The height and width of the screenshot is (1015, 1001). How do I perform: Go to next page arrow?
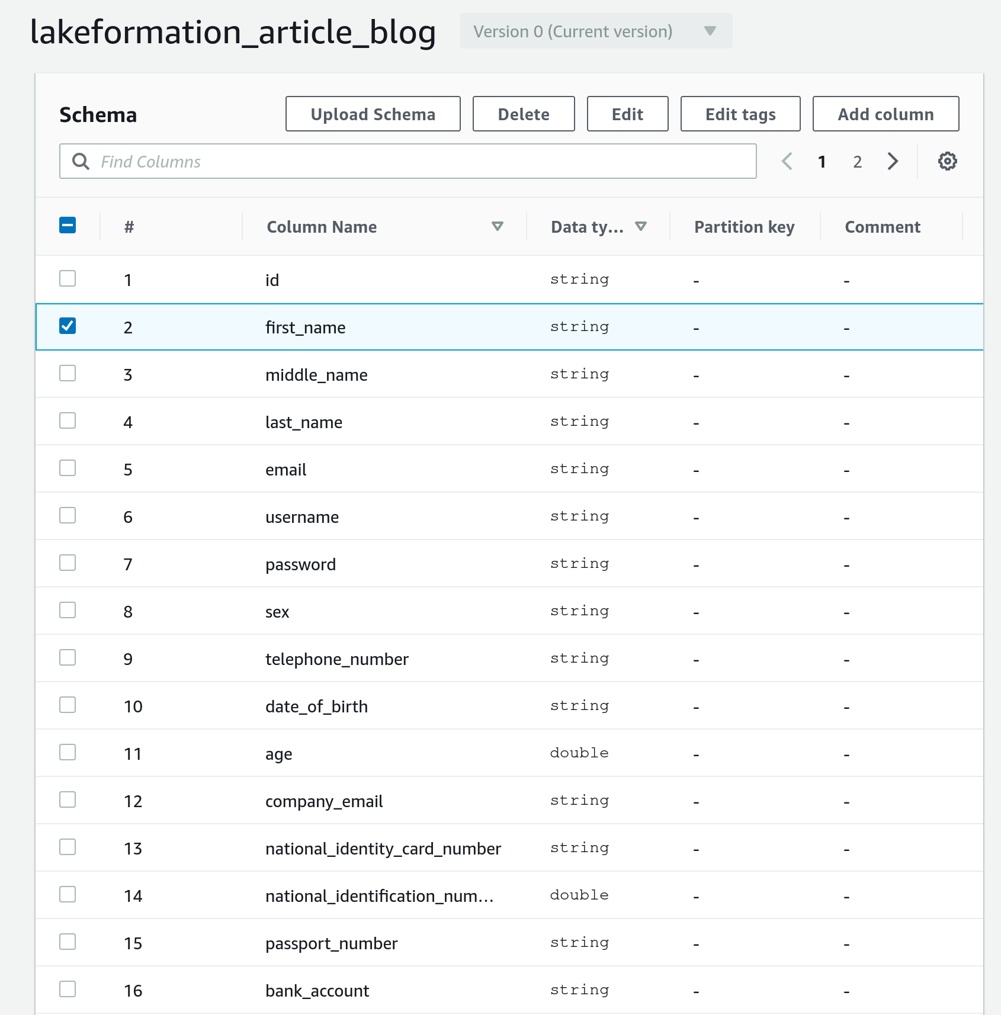pos(893,161)
